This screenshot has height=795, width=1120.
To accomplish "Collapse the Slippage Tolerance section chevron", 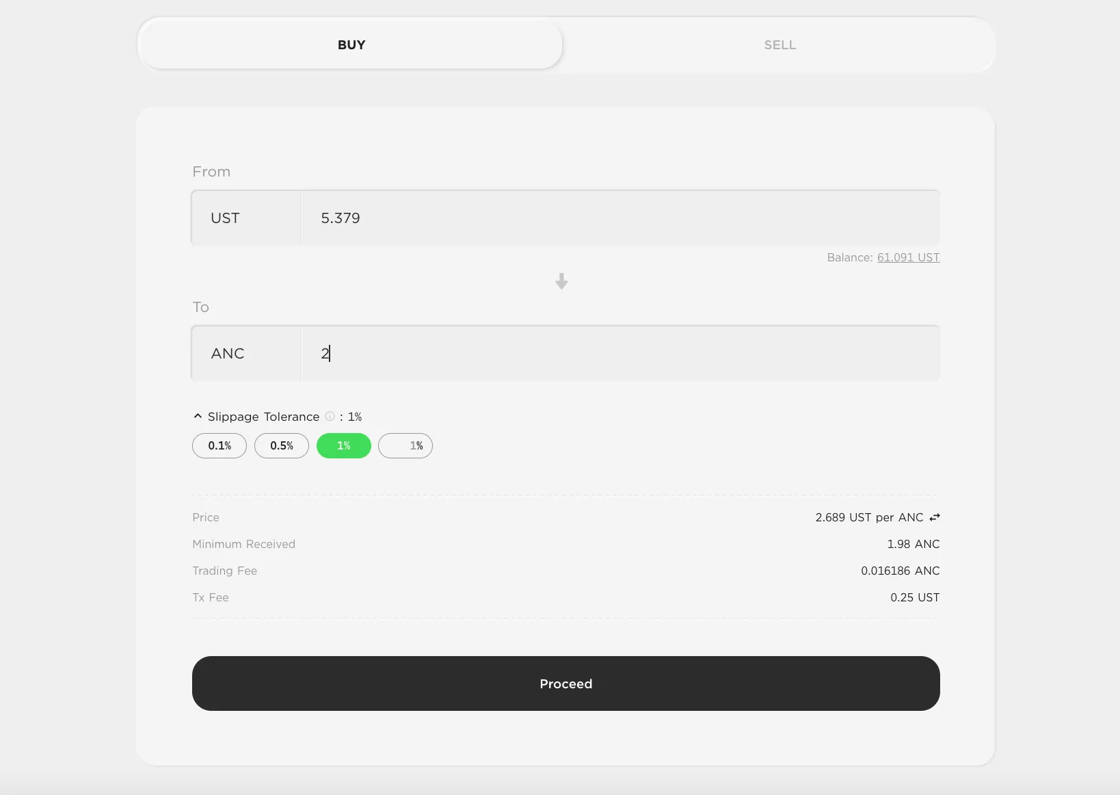I will (x=198, y=416).
